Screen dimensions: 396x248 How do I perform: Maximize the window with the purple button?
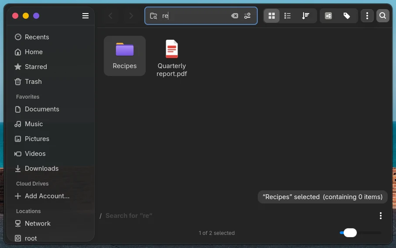click(x=36, y=16)
